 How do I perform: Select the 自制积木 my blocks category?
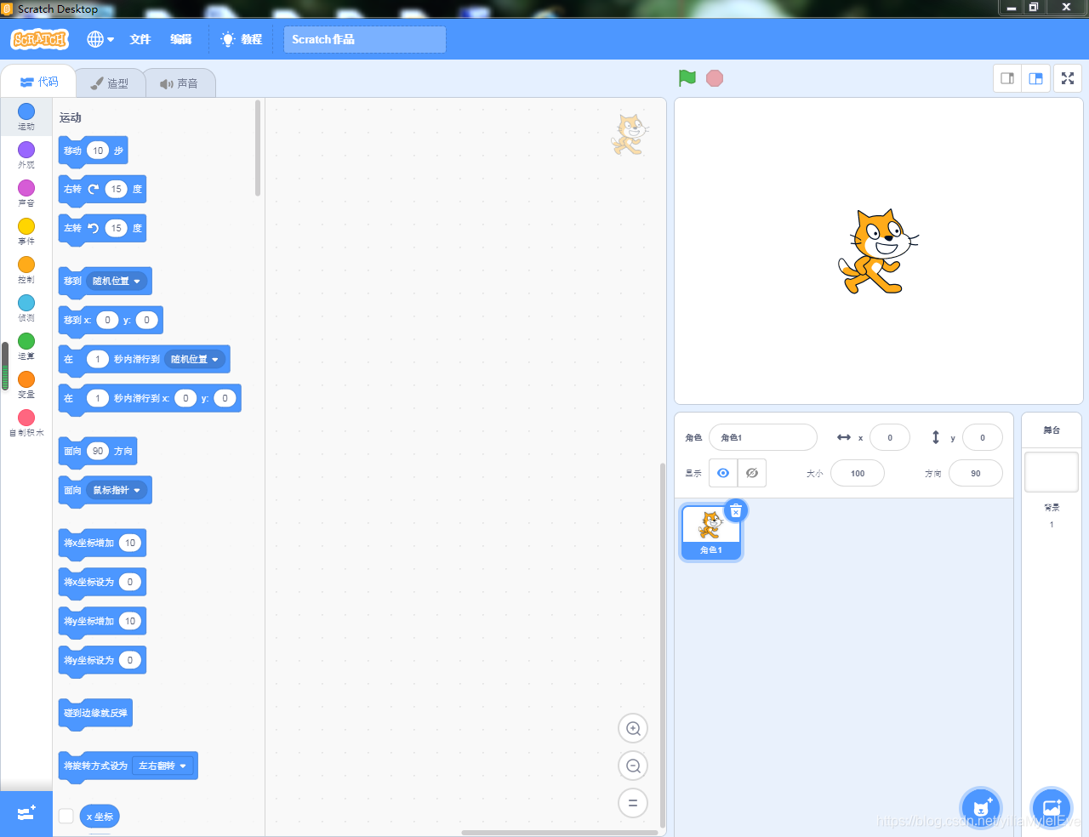(26, 421)
